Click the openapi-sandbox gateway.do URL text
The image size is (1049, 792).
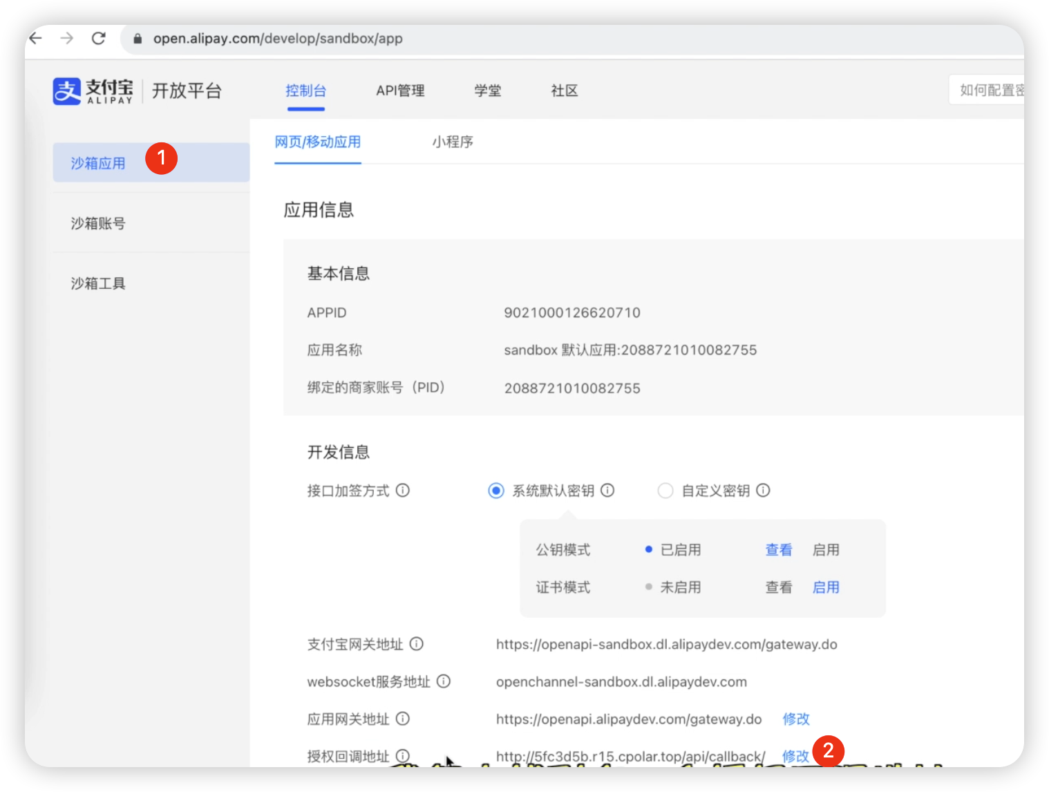(x=667, y=644)
